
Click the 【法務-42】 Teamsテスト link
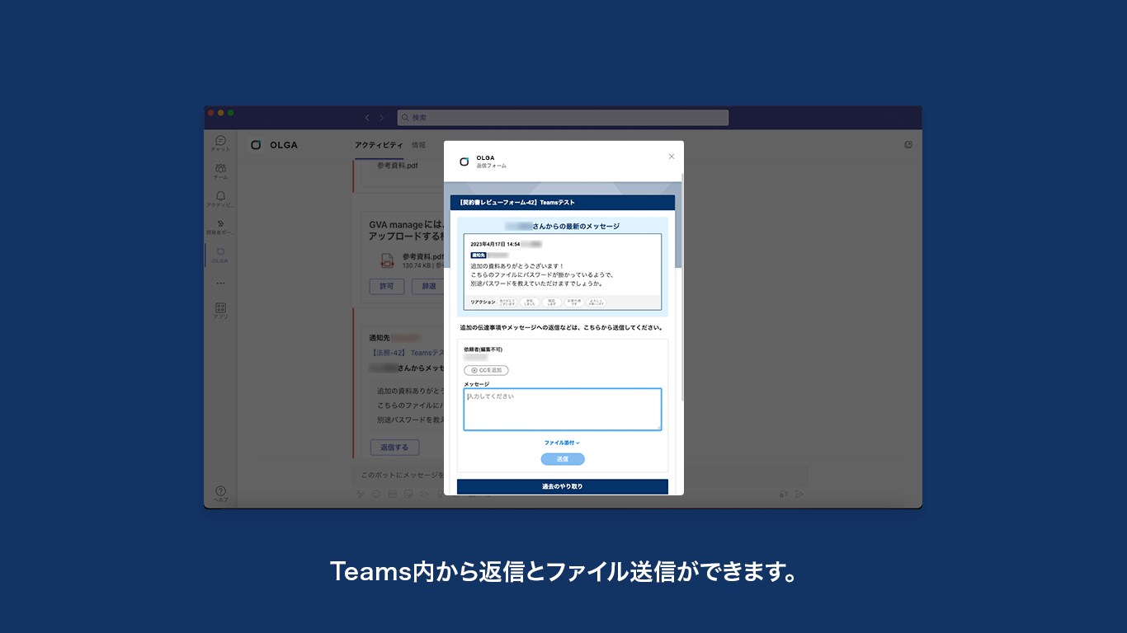(406, 353)
